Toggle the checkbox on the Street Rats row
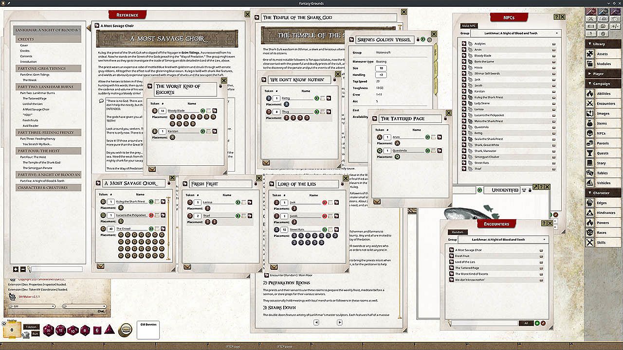The image size is (623, 350). [x=330, y=229]
